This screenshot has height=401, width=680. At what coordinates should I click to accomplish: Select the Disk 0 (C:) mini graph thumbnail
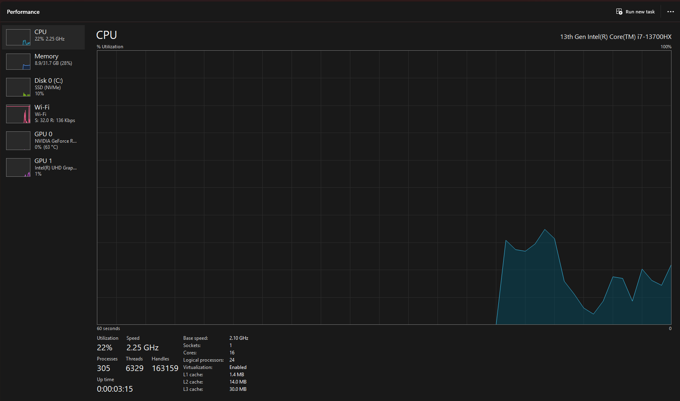pyautogui.click(x=18, y=87)
